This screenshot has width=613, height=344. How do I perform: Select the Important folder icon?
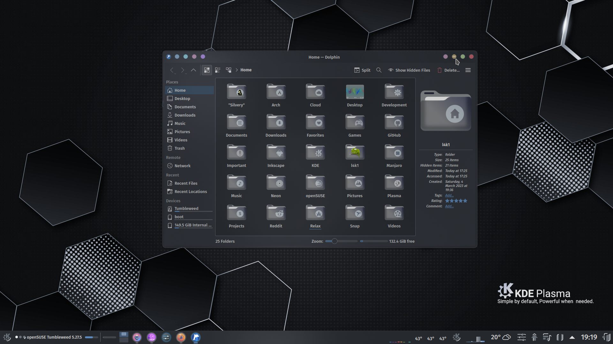tap(237, 152)
